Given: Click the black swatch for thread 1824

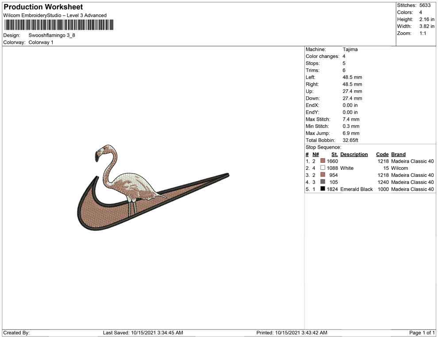Looking at the screenshot, I should pos(323,188).
